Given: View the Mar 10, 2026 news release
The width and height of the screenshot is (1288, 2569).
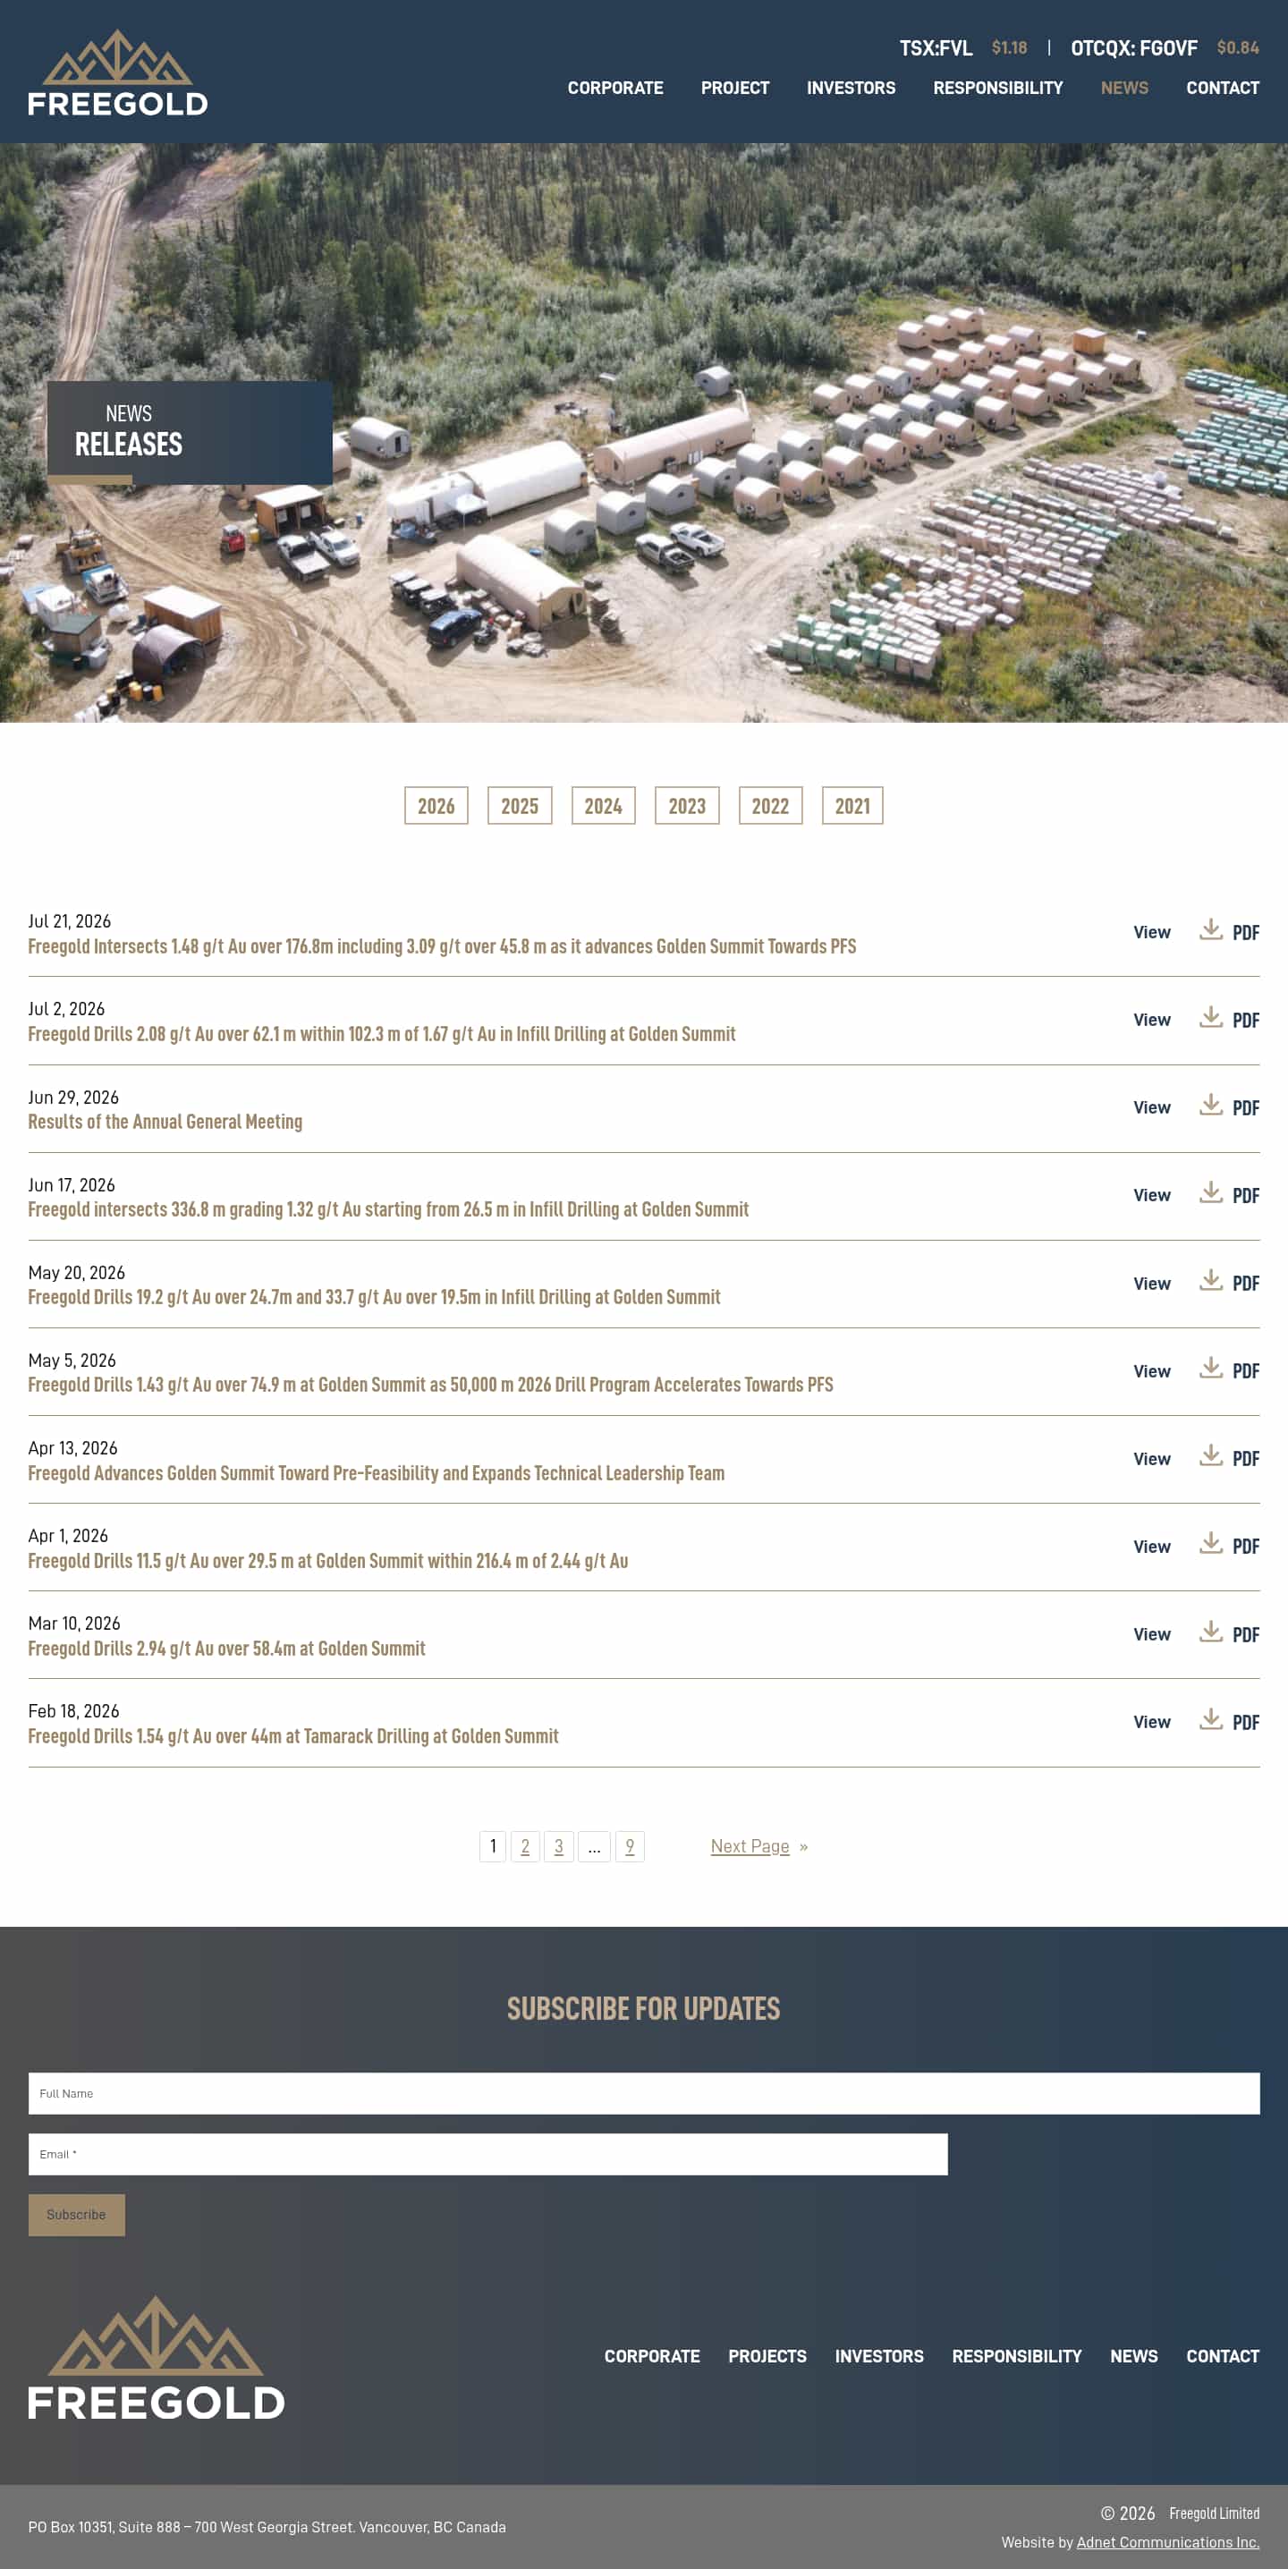Looking at the screenshot, I should coord(1151,1634).
